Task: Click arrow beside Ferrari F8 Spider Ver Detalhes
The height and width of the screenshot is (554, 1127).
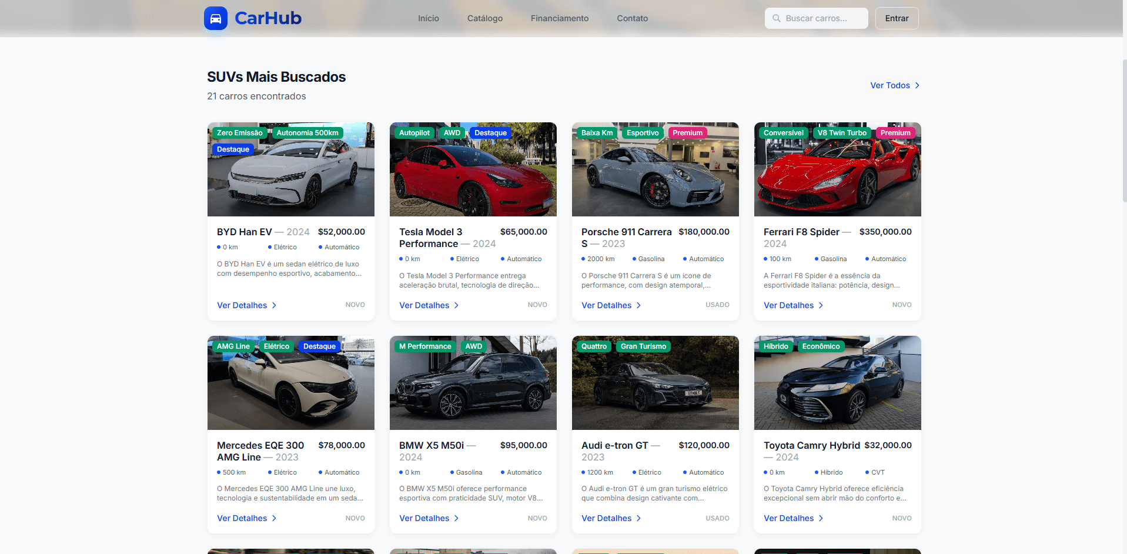Action: pyautogui.click(x=820, y=305)
